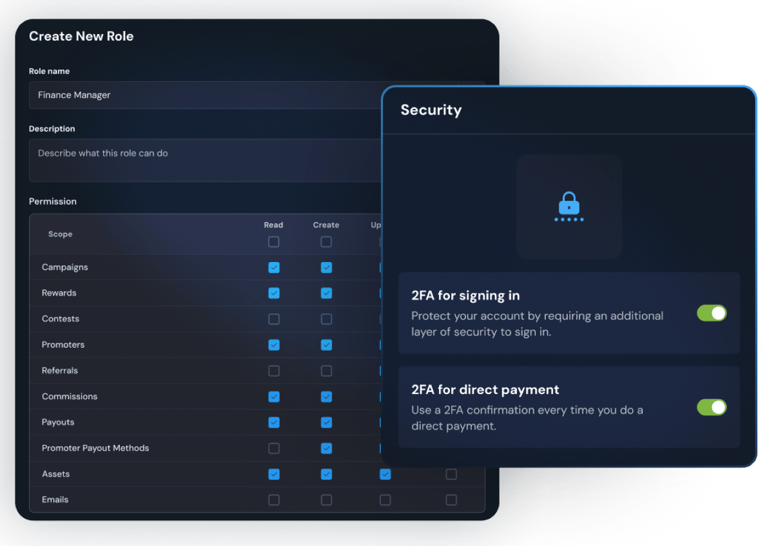Click the Description text area
This screenshot has width=767, height=546.
(206, 160)
